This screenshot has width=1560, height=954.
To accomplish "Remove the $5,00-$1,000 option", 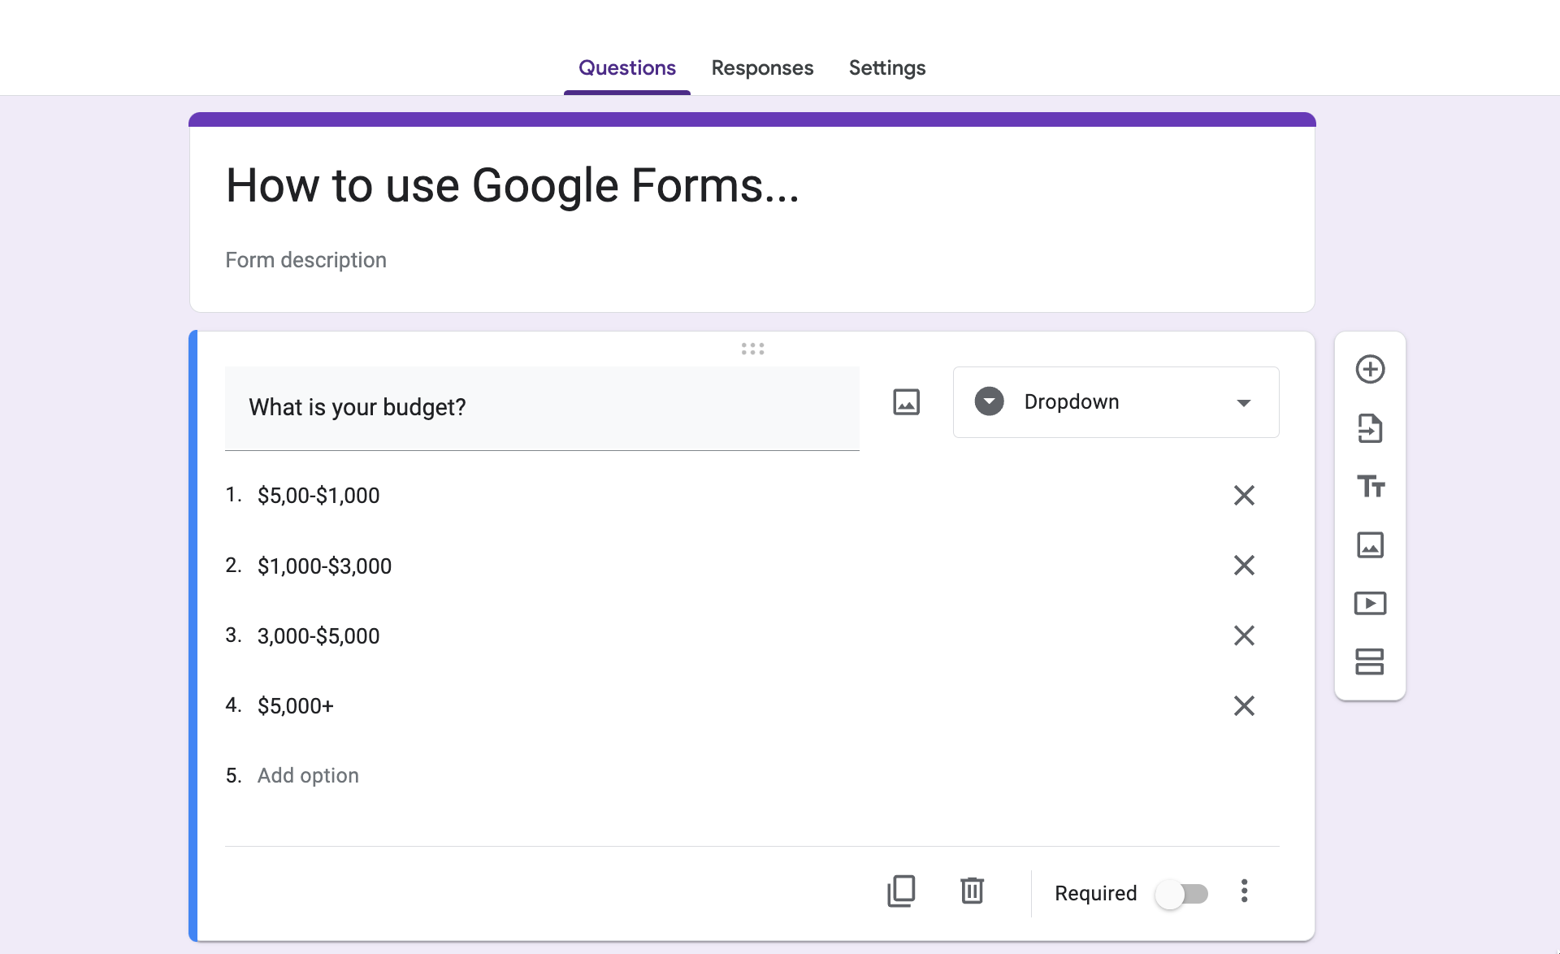I will [1244, 496].
